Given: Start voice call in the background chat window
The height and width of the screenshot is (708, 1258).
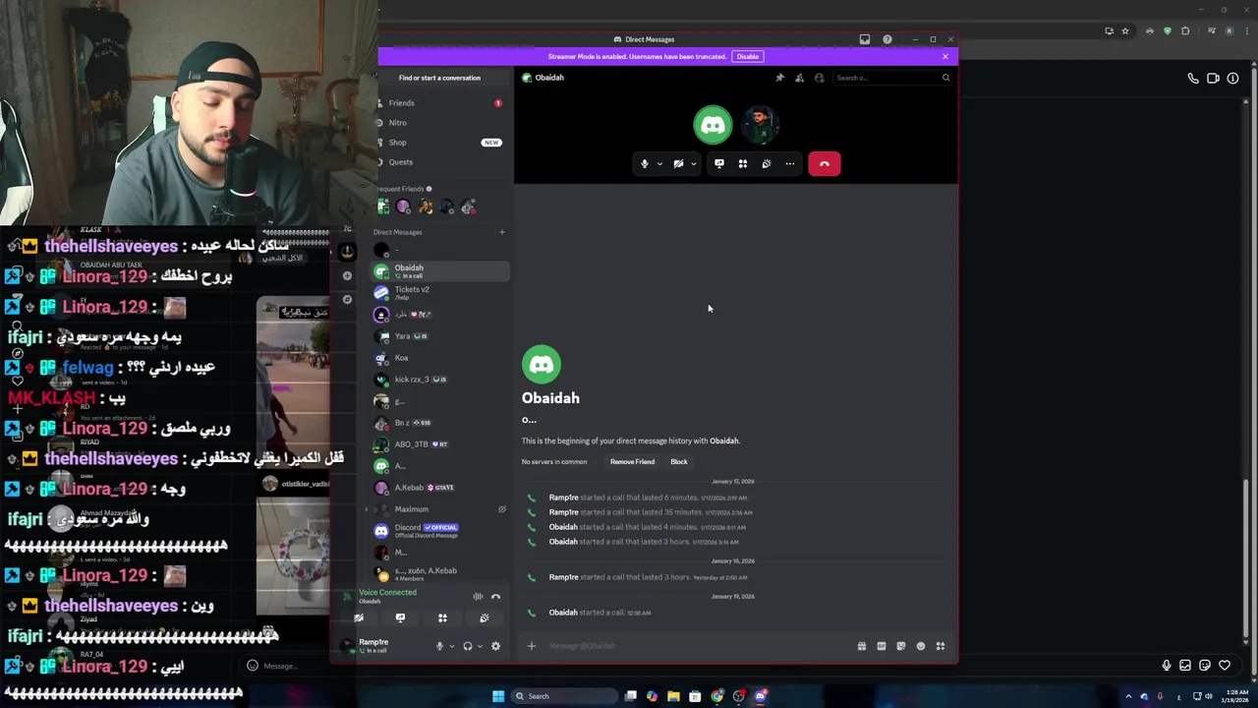Looking at the screenshot, I should pyautogui.click(x=1193, y=79).
